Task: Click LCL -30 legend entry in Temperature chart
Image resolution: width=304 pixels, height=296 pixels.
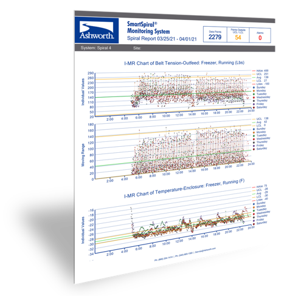Action: point(260,197)
